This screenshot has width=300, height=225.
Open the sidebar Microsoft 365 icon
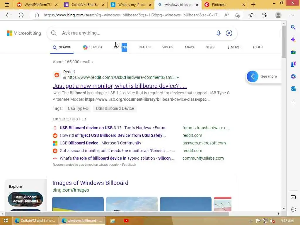293,76
